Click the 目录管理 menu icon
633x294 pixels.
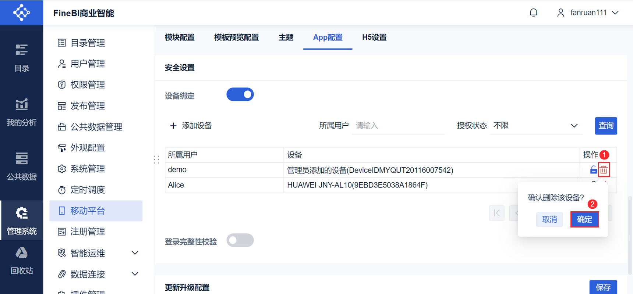coord(62,43)
